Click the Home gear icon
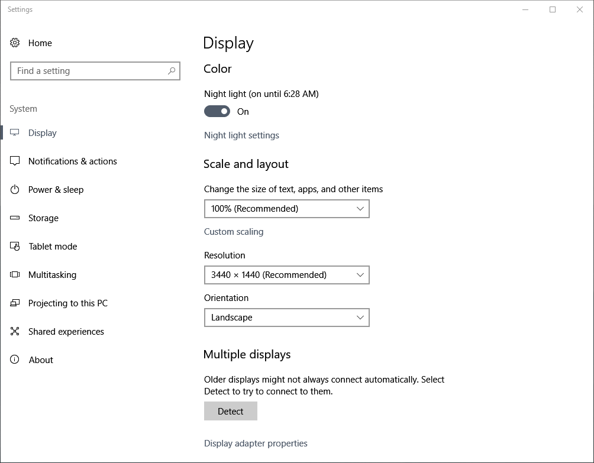The image size is (594, 463). (x=15, y=43)
